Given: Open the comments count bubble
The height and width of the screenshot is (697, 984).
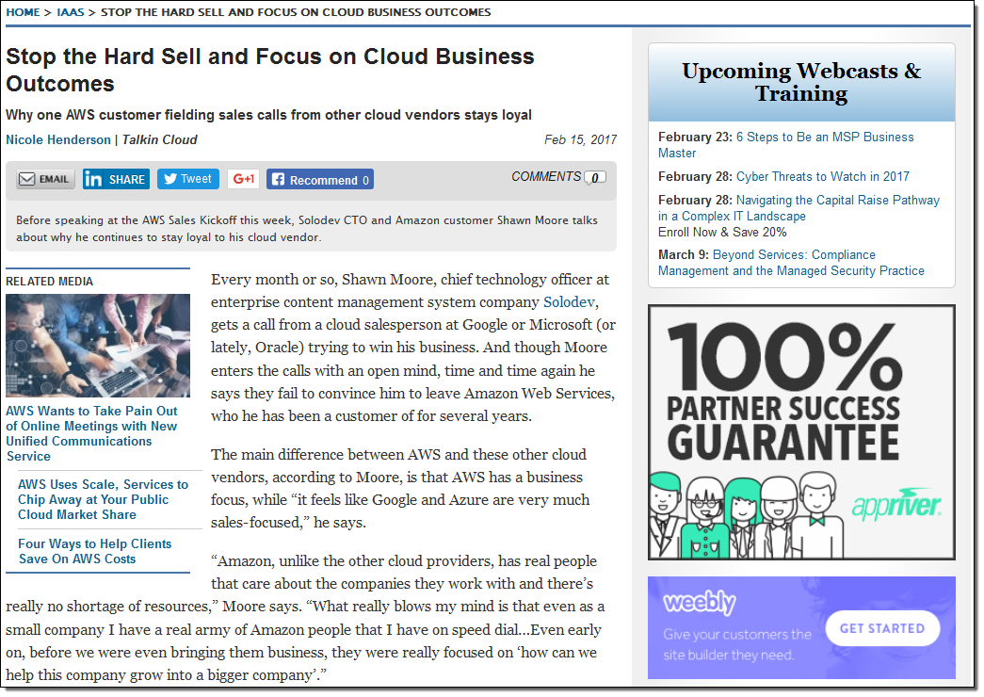Looking at the screenshot, I should (x=595, y=178).
